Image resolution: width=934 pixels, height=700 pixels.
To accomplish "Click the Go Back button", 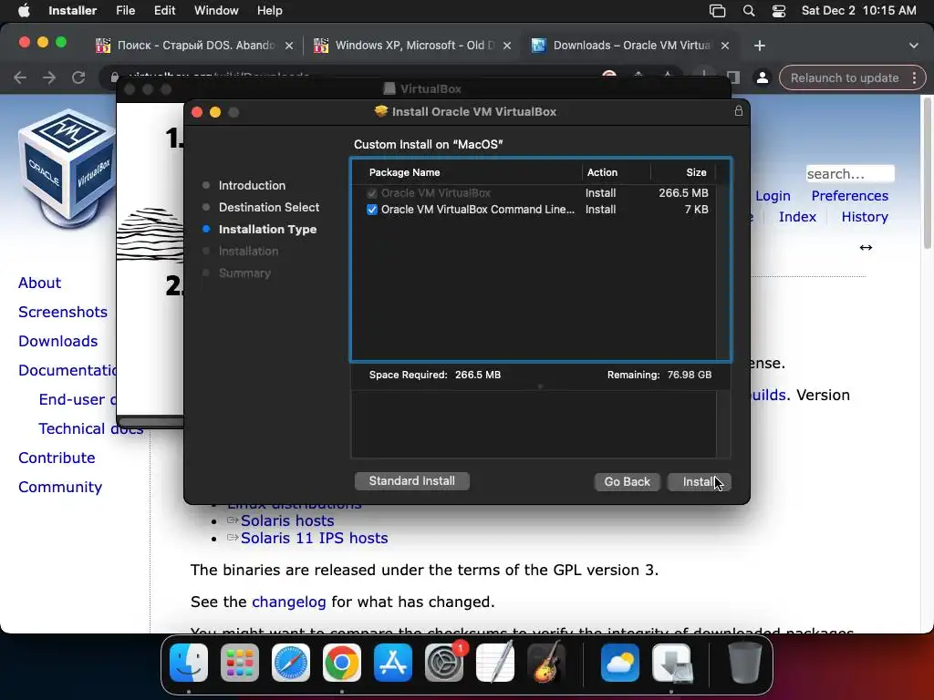I will (627, 481).
